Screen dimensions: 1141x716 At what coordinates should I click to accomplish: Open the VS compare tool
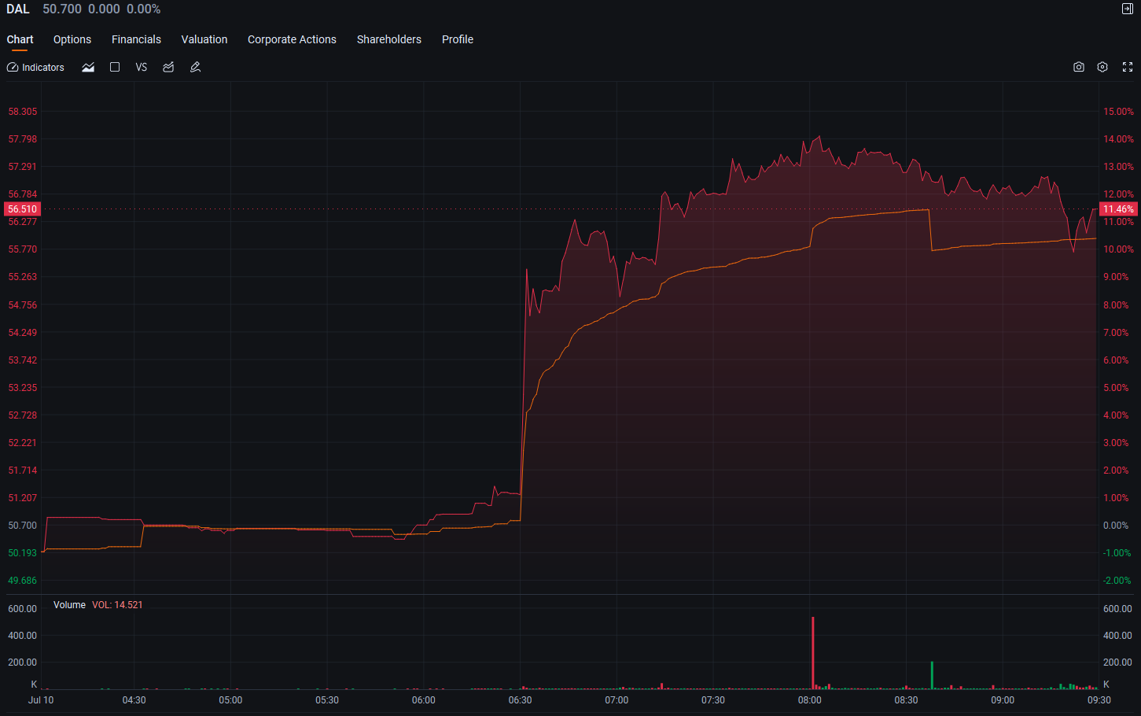click(x=142, y=68)
